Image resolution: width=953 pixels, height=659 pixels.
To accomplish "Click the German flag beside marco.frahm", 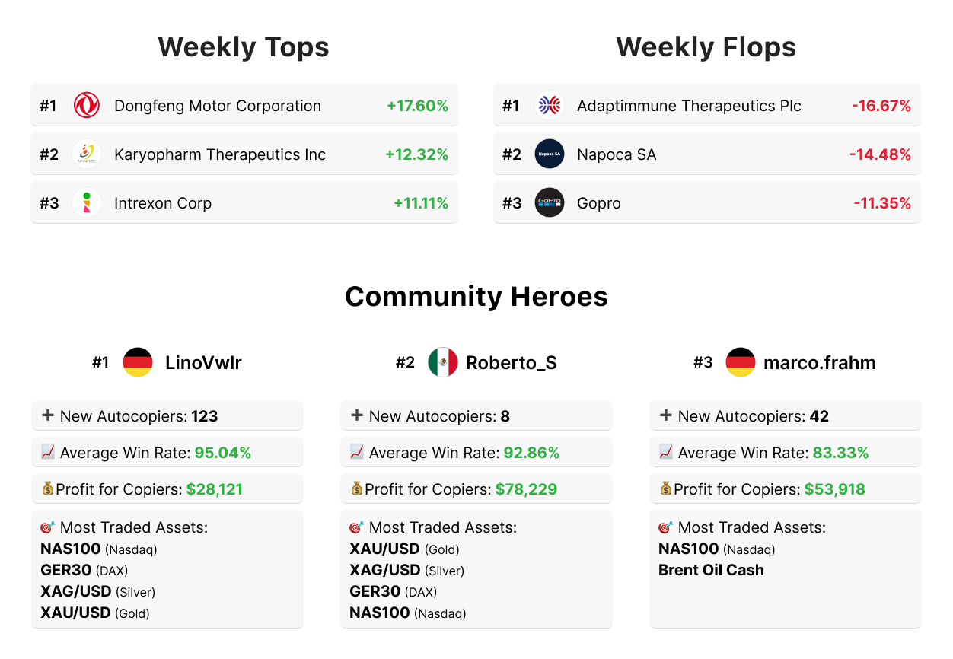I will coord(741,362).
